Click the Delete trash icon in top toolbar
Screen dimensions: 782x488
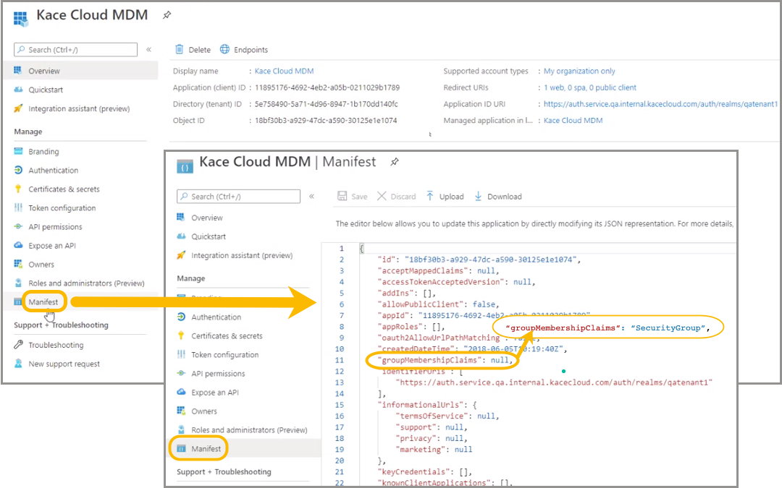pyautogui.click(x=179, y=50)
